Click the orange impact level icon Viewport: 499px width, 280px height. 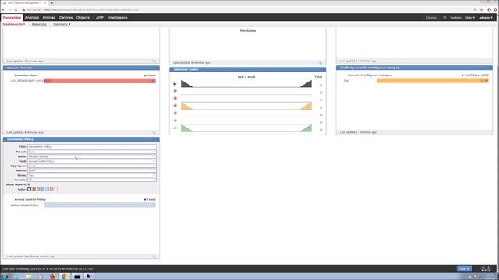175,106
